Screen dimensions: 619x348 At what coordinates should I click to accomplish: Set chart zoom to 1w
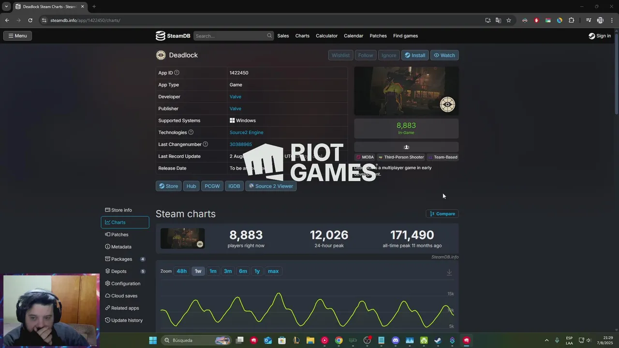click(198, 271)
